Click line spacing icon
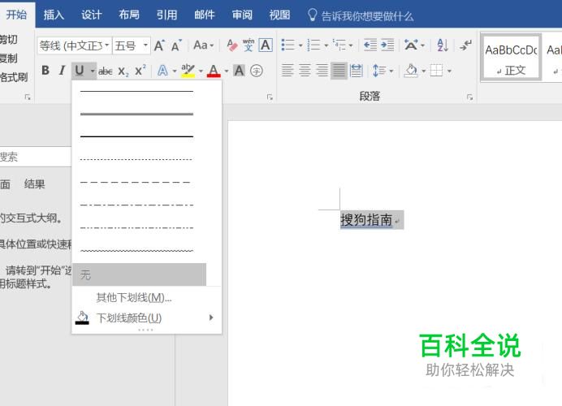 tap(379, 71)
